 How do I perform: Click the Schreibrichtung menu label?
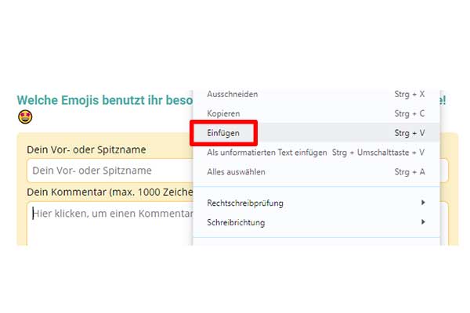236,222
